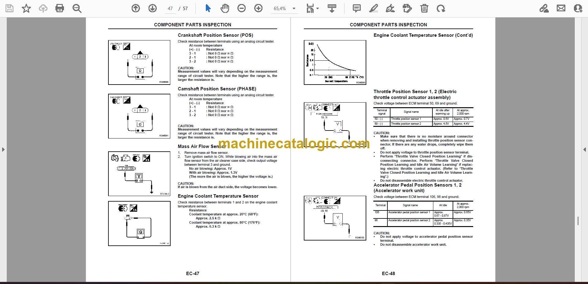Select the Highlight text tool
588x284 pixels.
[x=373, y=8]
